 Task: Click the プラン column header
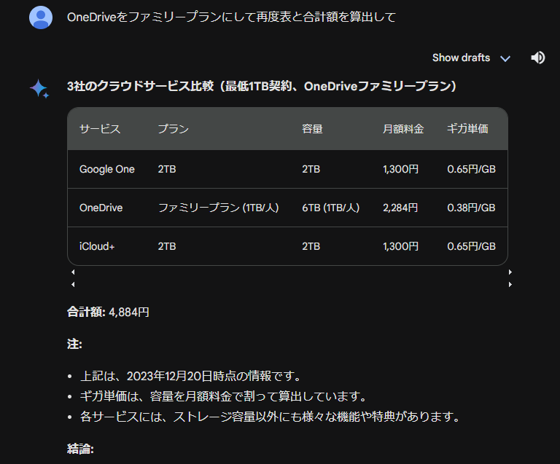click(174, 129)
